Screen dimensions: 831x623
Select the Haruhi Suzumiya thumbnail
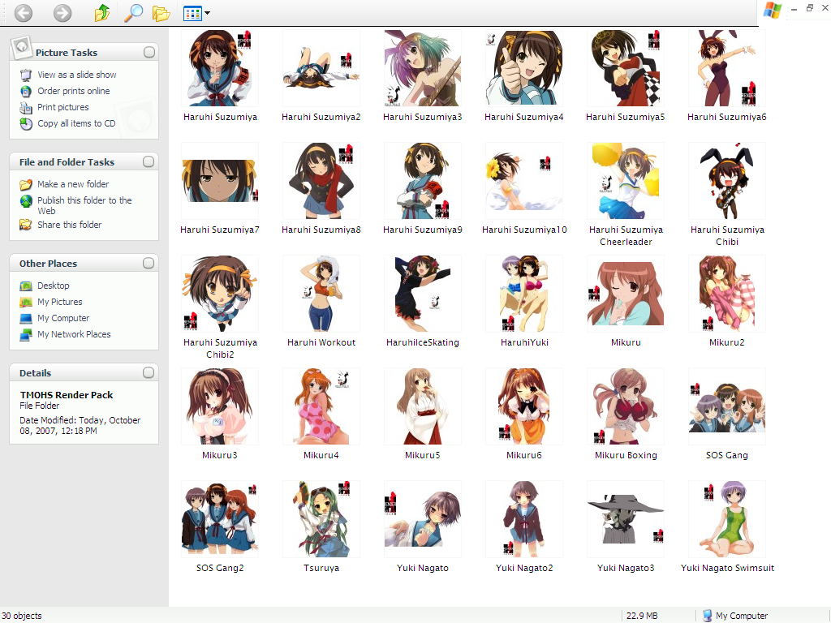pyautogui.click(x=220, y=68)
